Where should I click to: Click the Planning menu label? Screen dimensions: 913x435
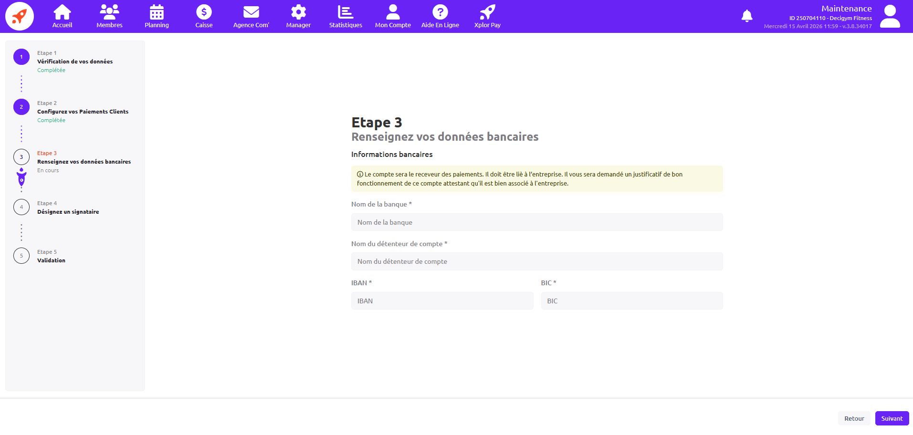point(157,25)
